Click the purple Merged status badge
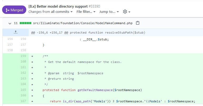This screenshot has height=106, width=203. (14, 10)
